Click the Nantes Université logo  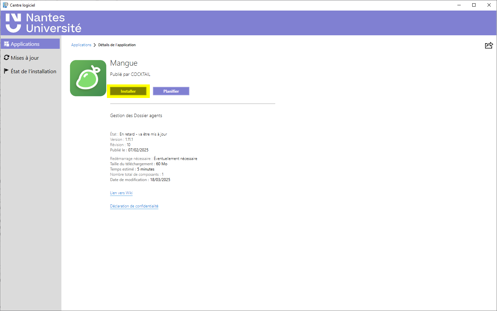(x=44, y=23)
